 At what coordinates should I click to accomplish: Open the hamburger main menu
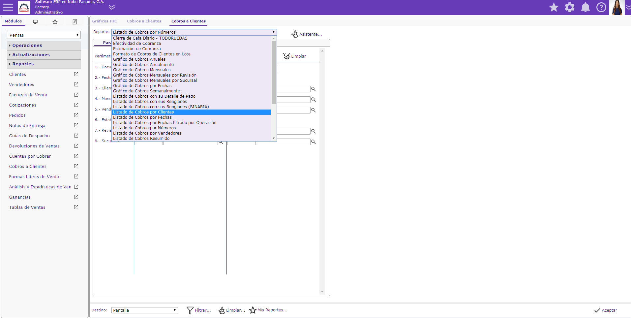pyautogui.click(x=8, y=7)
